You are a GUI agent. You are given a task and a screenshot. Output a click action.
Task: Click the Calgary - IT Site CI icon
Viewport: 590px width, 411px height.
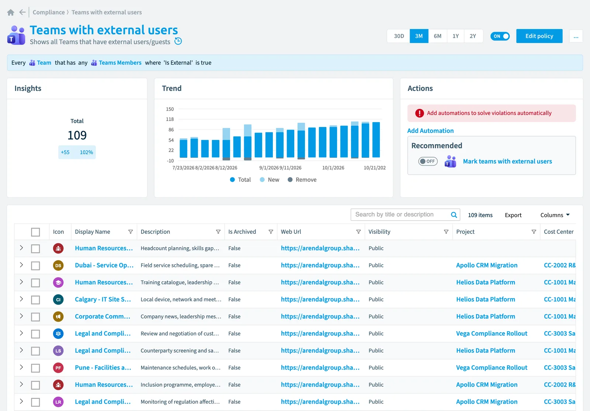click(58, 300)
